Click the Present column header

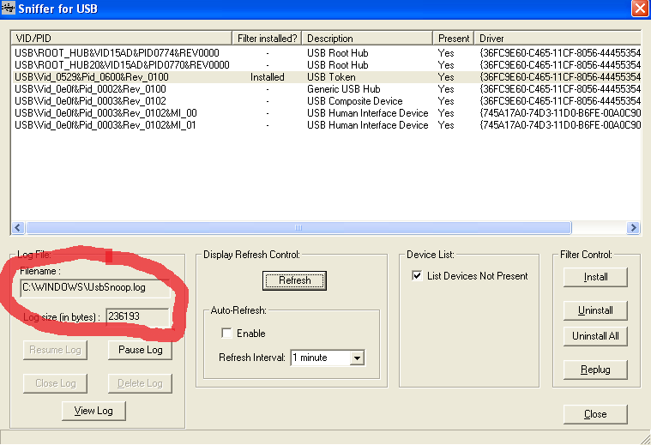click(454, 39)
